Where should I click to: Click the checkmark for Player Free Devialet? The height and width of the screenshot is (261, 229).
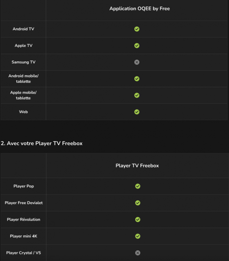click(x=138, y=203)
